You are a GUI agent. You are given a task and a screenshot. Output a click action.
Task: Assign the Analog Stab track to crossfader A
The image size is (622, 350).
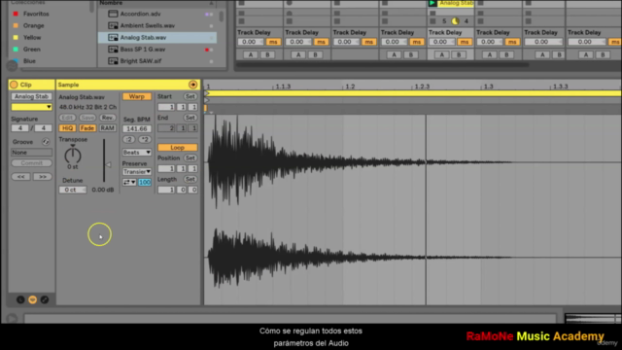(441, 54)
